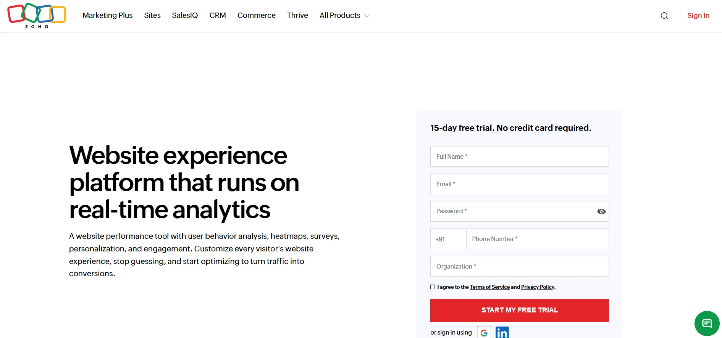Go to the SalesIQ nav item
This screenshot has width=722, height=338.
tap(185, 16)
